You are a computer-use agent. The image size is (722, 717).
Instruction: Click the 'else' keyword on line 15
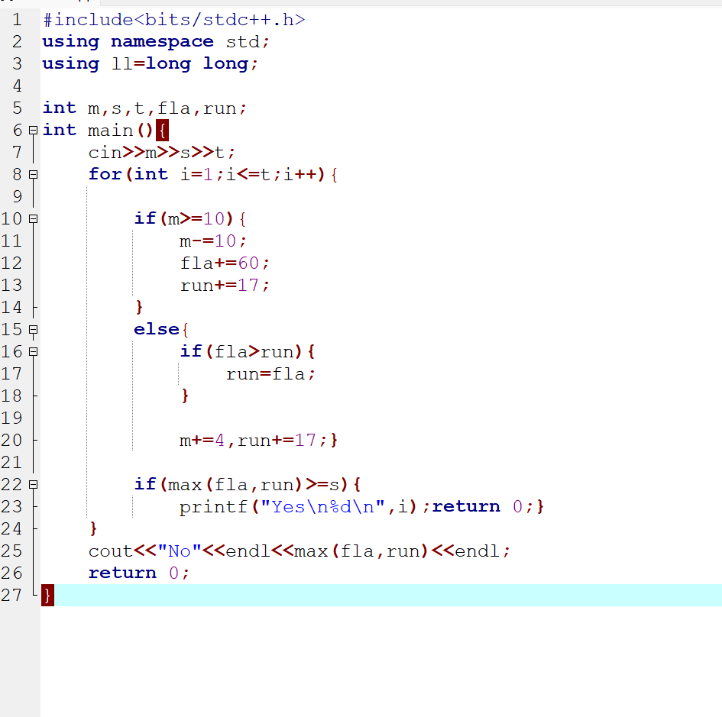[x=156, y=330]
